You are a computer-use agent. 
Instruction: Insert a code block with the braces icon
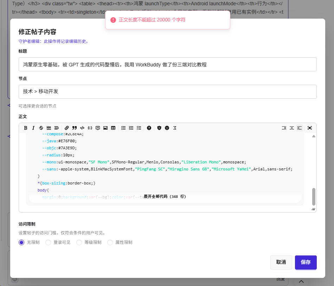click(90, 128)
